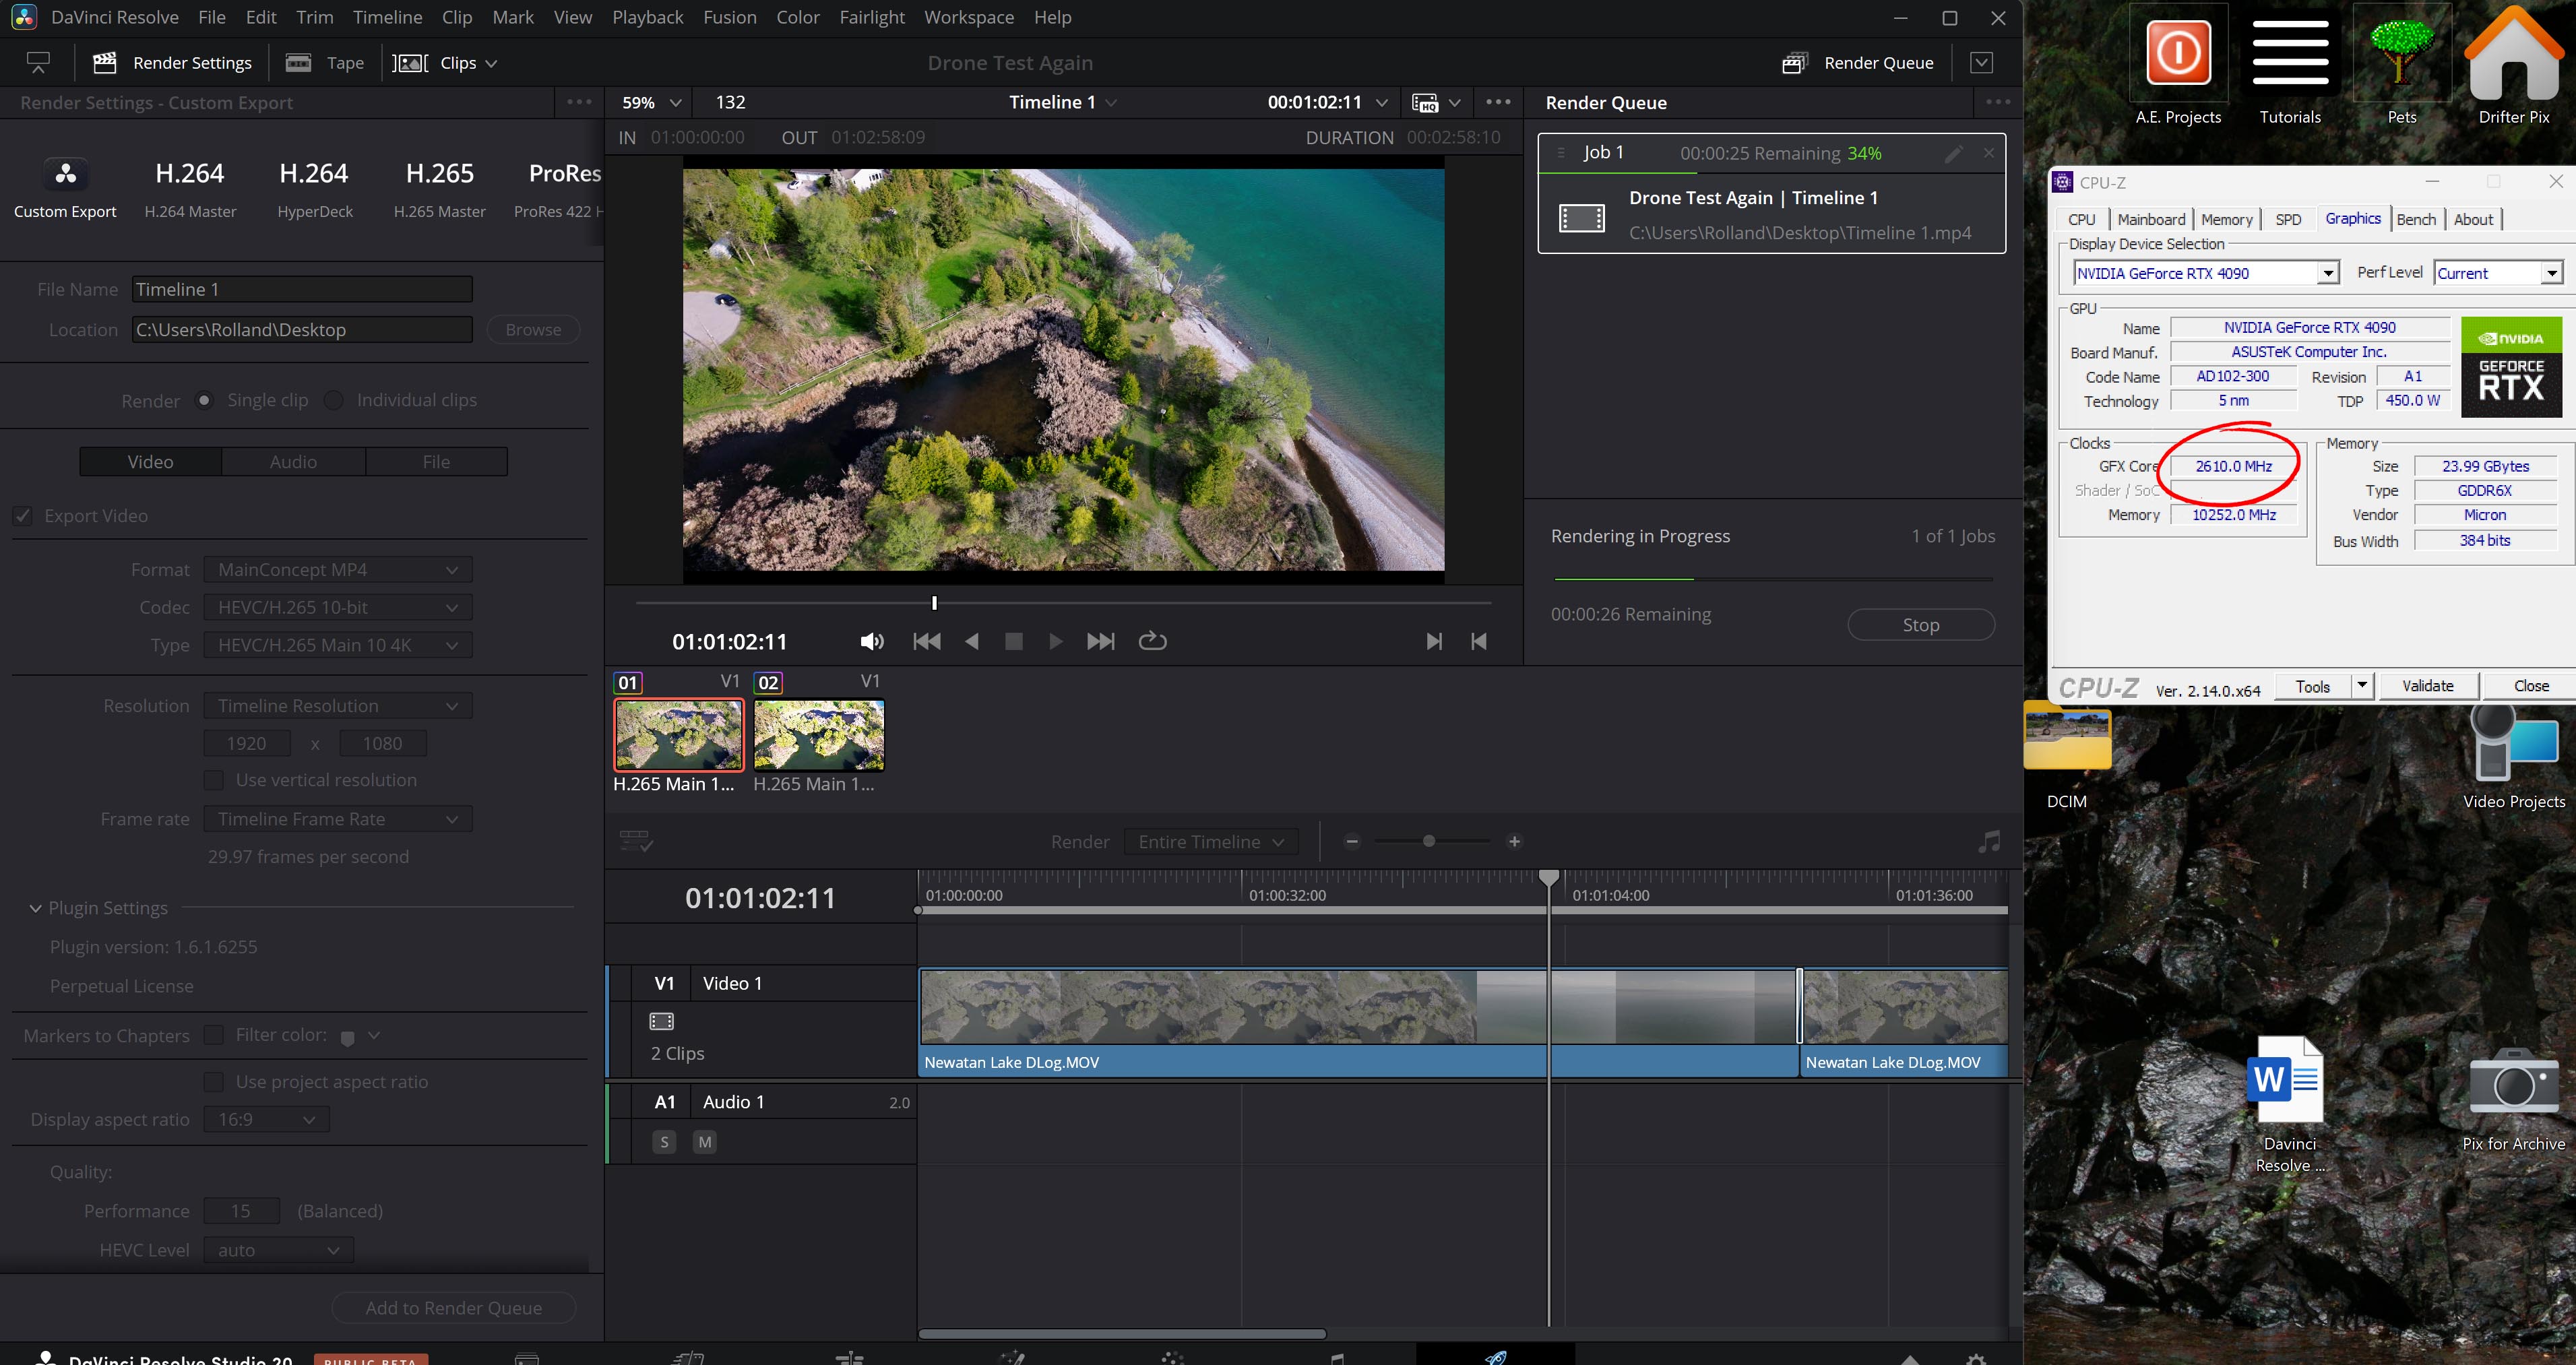Viewport: 2576px width, 1365px height.
Task: Stop viewer playback
Action: click(x=1013, y=642)
